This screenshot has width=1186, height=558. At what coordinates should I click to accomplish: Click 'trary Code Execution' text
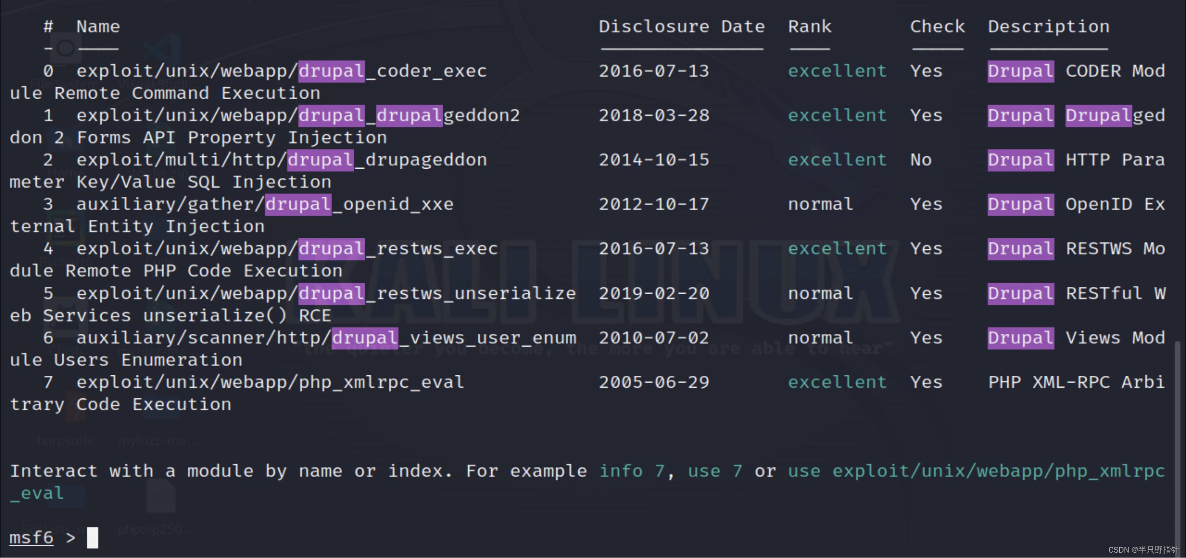[121, 405]
